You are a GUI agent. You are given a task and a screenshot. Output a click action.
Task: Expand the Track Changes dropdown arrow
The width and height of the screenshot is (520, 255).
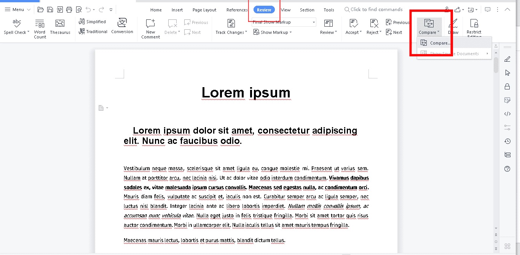[x=246, y=32]
